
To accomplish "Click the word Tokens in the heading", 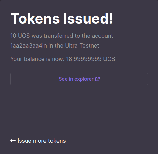I will (35, 19).
